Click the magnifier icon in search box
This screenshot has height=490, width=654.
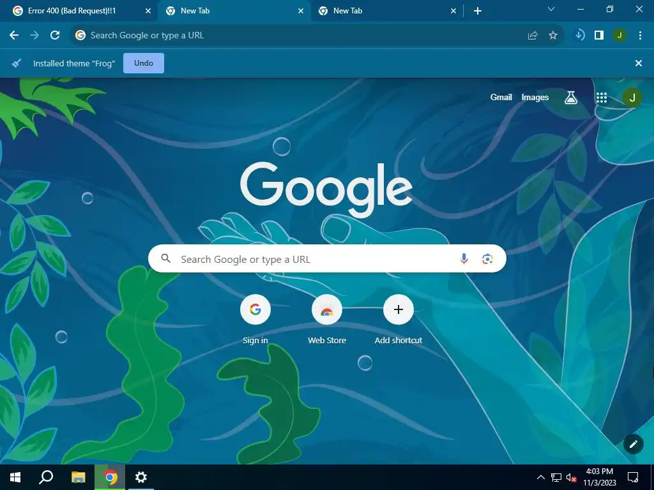point(166,259)
